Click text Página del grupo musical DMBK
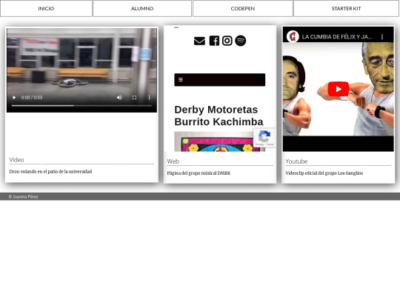 point(199,173)
